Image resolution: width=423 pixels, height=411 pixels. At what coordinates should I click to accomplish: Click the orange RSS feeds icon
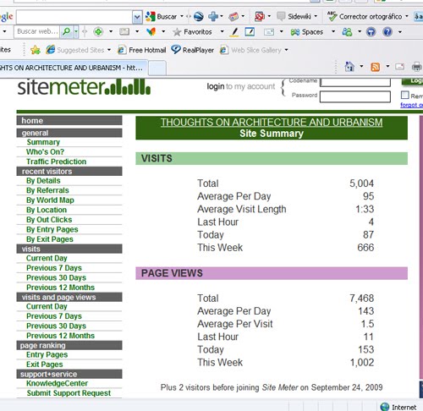pyautogui.click(x=375, y=67)
